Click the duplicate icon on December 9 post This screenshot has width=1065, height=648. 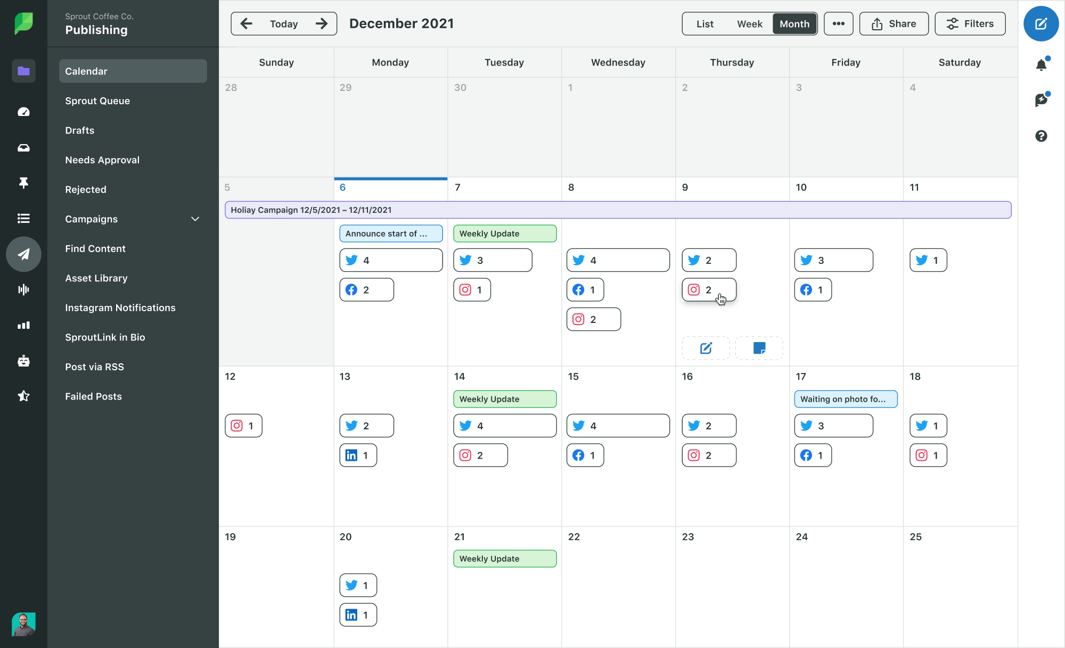(x=759, y=348)
